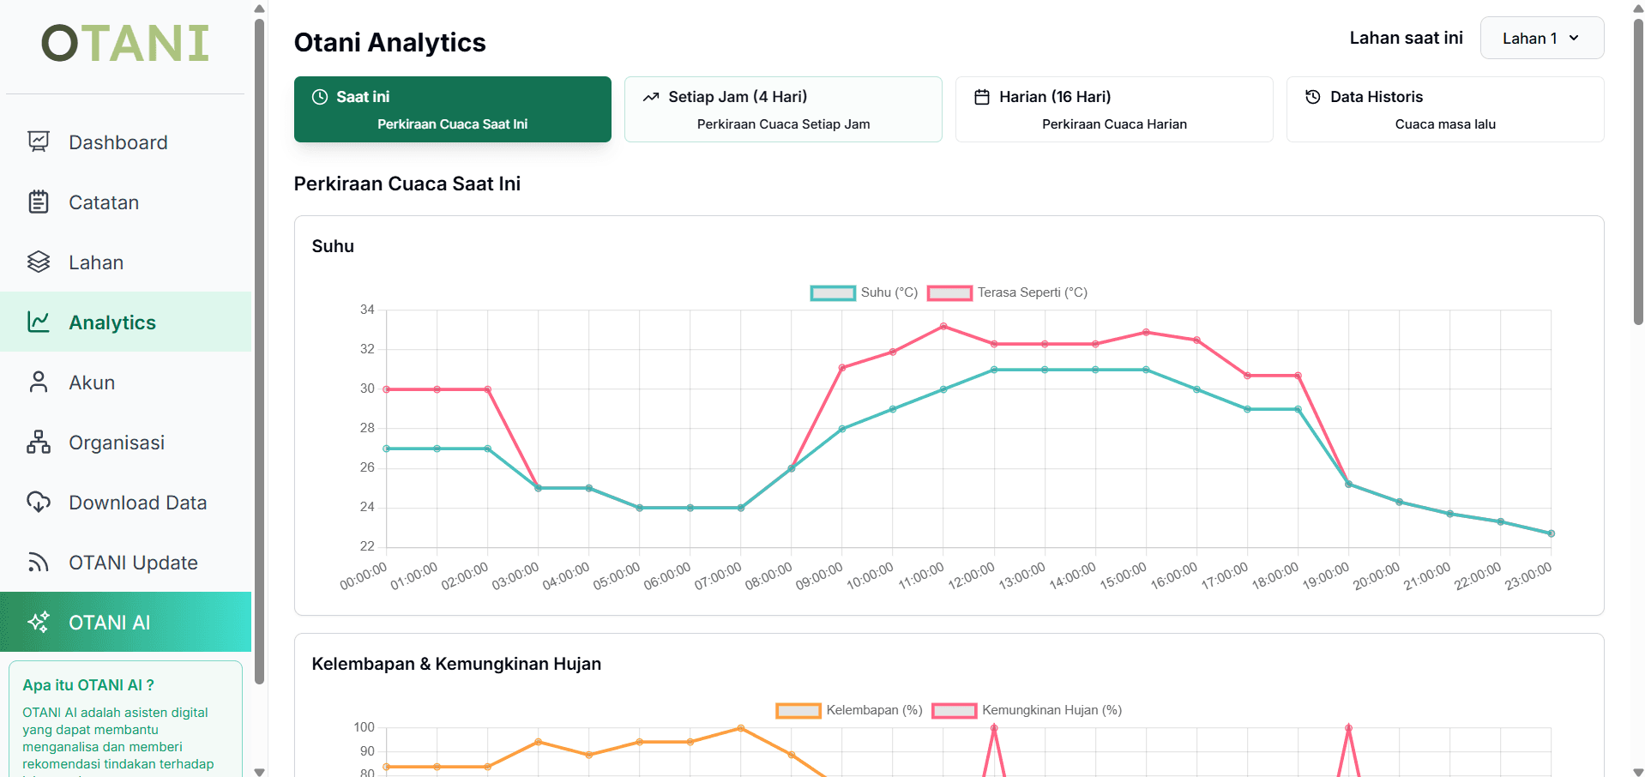Viewport: 1645px width, 777px height.
Task: Click the OTANI Update feed icon
Action: pyautogui.click(x=39, y=562)
